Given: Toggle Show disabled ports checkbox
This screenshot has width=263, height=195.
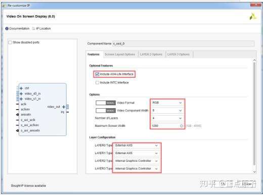Looking at the screenshot, I should tap(10, 42).
